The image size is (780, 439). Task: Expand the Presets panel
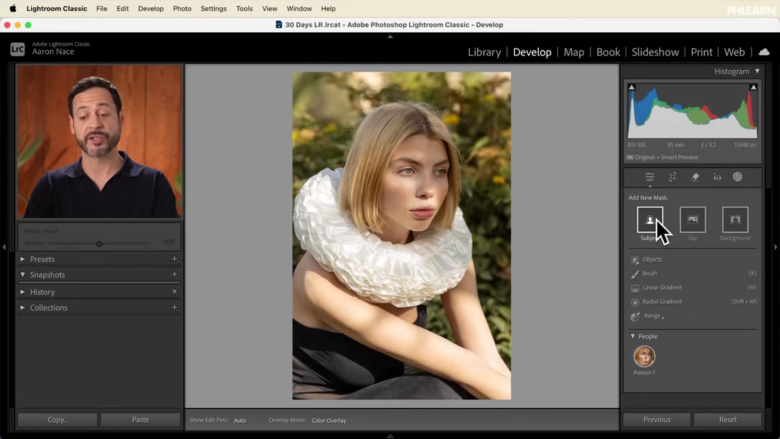click(x=23, y=259)
